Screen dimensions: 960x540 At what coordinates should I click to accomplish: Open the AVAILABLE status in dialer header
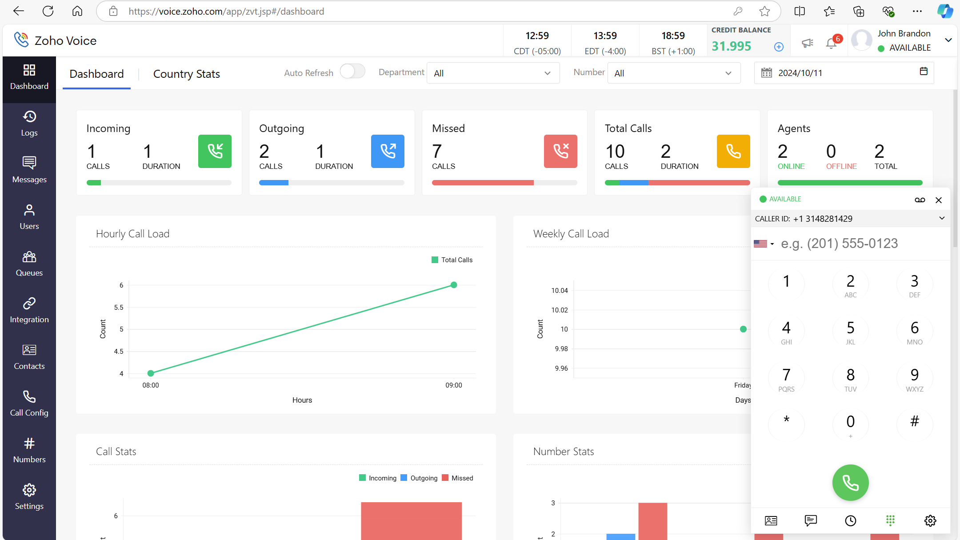pyautogui.click(x=780, y=199)
